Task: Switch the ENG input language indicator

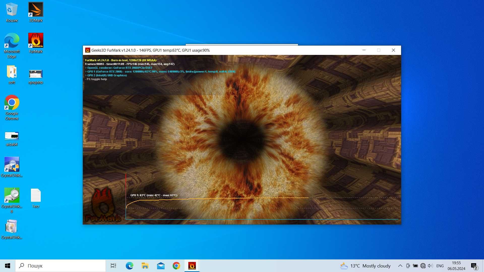Action: click(x=440, y=266)
